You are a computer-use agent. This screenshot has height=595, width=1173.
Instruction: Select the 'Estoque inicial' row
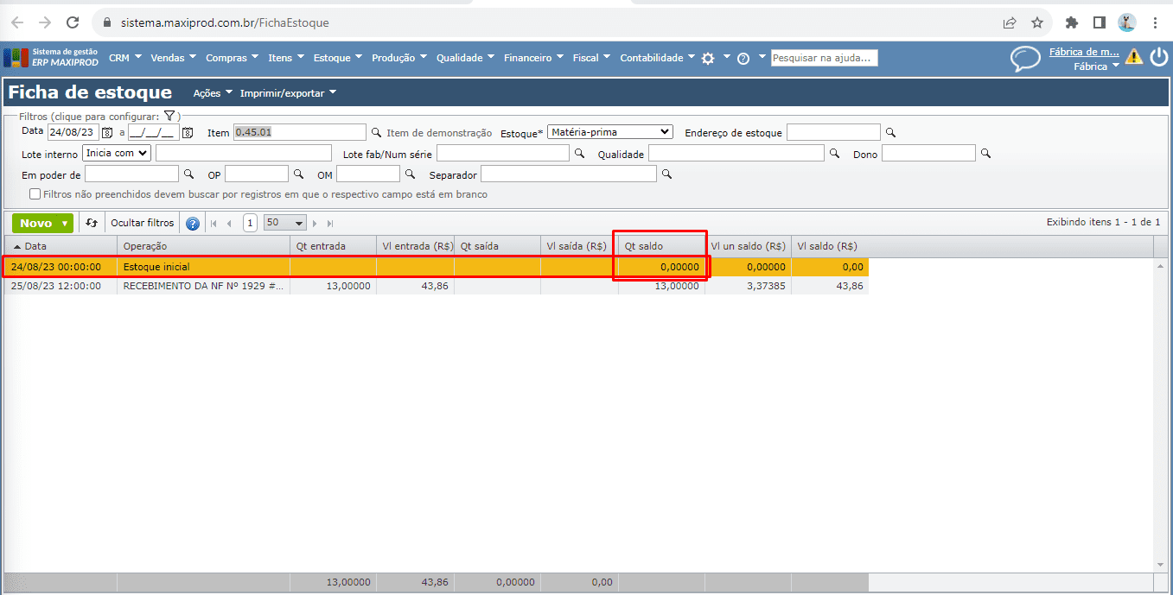(x=437, y=267)
